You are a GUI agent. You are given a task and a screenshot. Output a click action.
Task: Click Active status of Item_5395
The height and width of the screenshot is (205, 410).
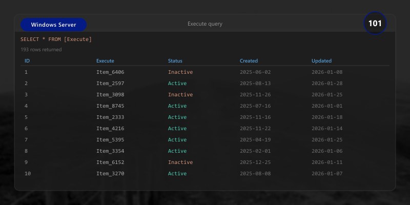click(177, 139)
